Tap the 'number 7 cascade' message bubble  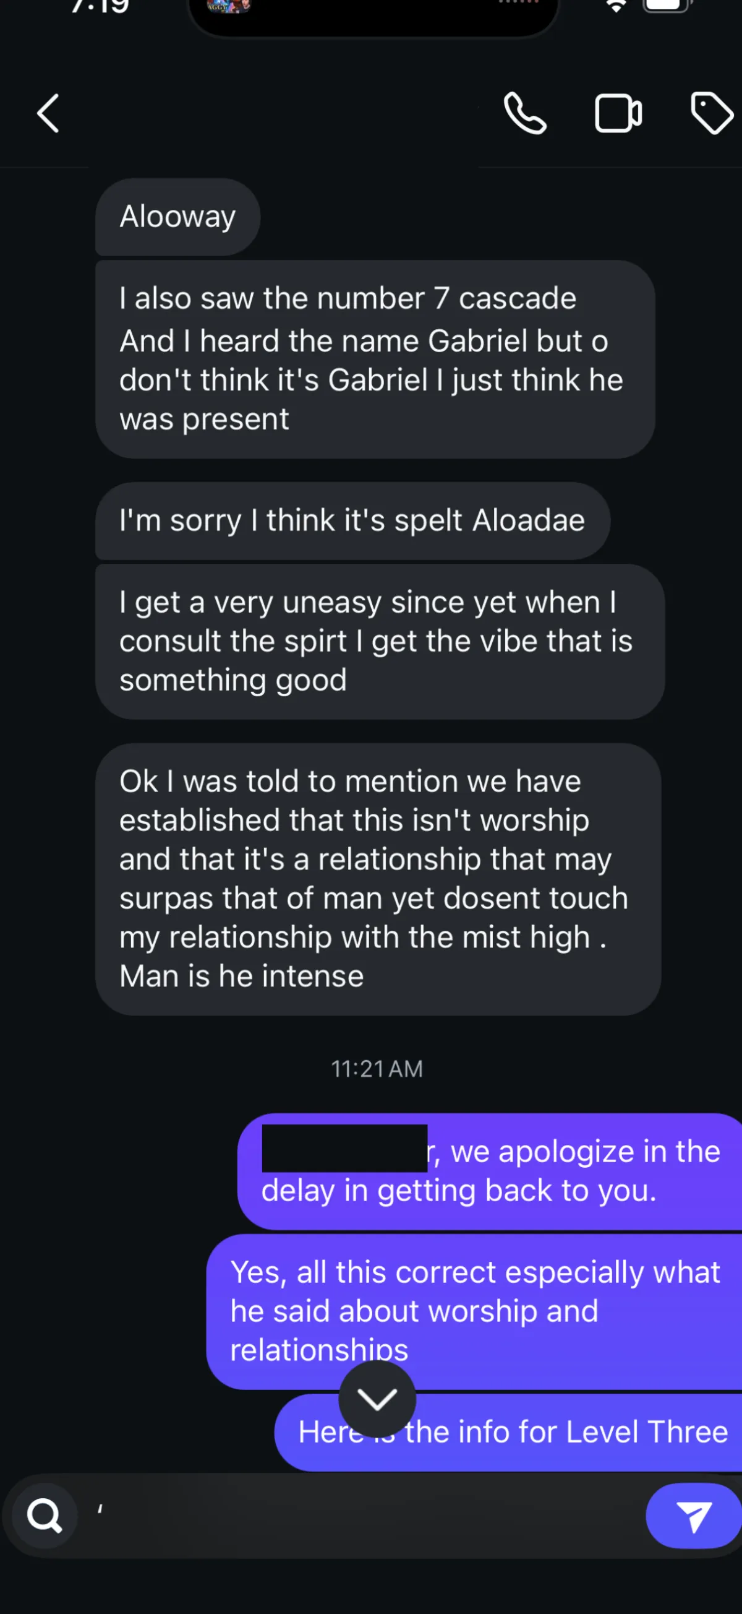[375, 359]
